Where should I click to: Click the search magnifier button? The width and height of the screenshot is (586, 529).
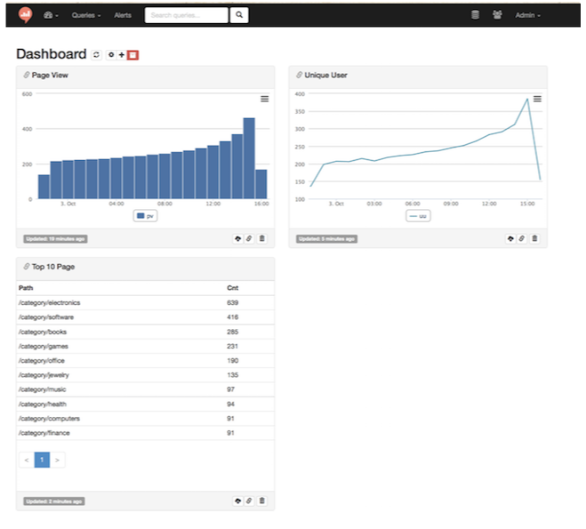239,15
